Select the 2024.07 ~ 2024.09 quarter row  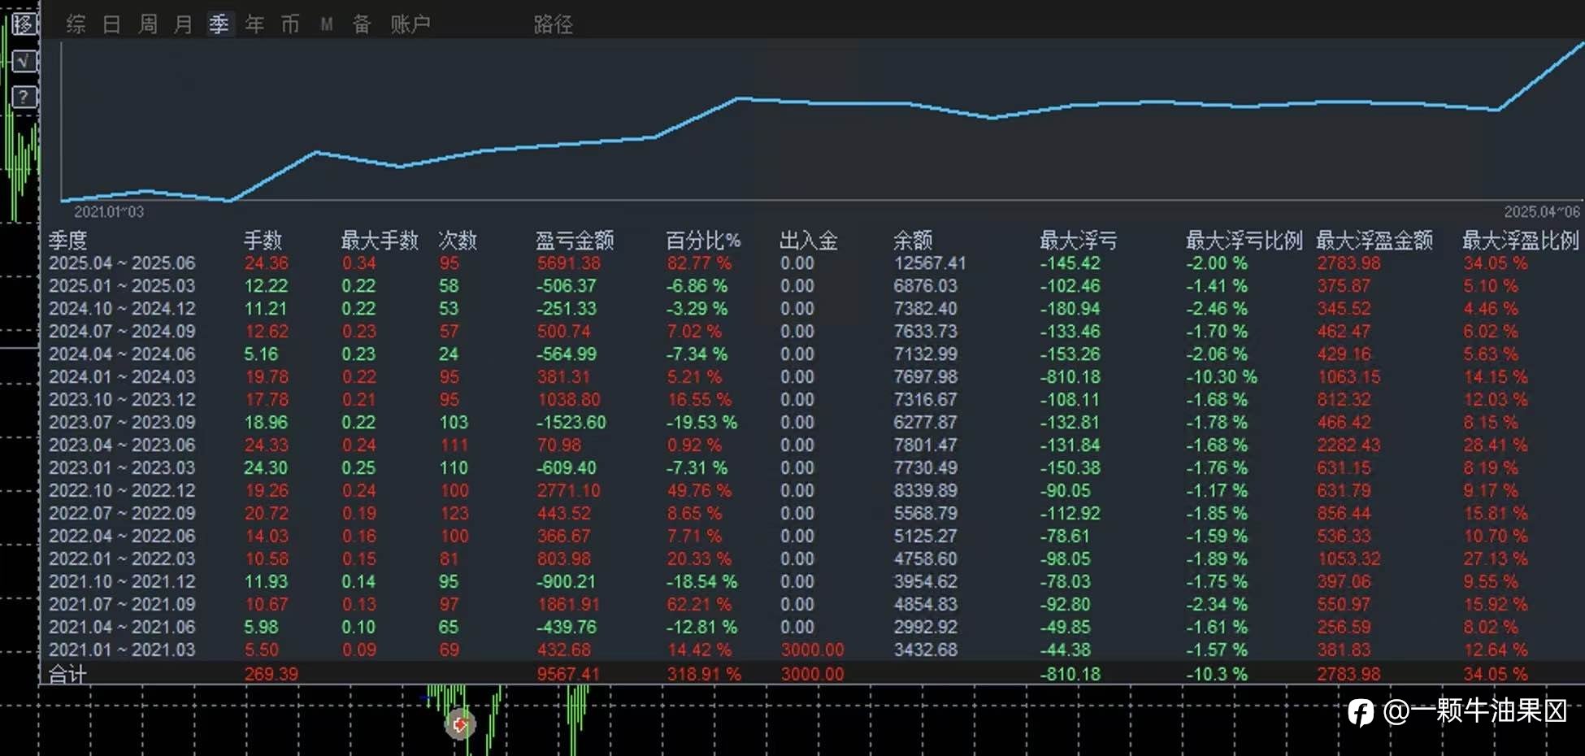coord(811,332)
